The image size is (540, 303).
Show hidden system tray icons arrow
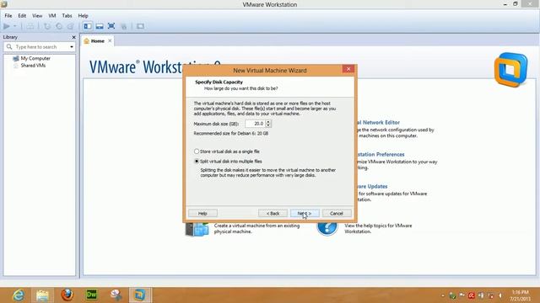(x=443, y=295)
